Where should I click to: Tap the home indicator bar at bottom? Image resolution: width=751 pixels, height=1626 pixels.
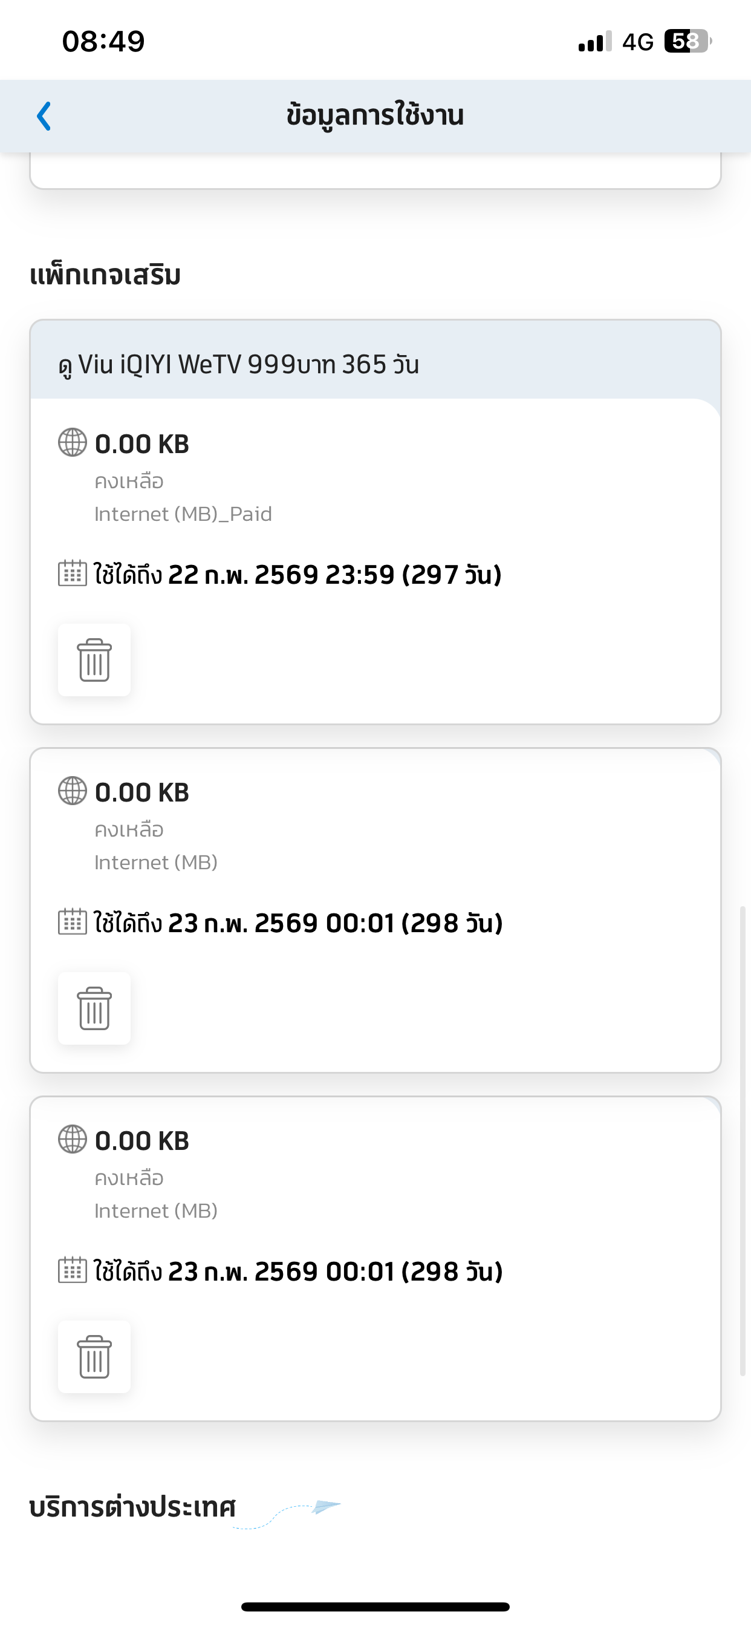point(375,1607)
